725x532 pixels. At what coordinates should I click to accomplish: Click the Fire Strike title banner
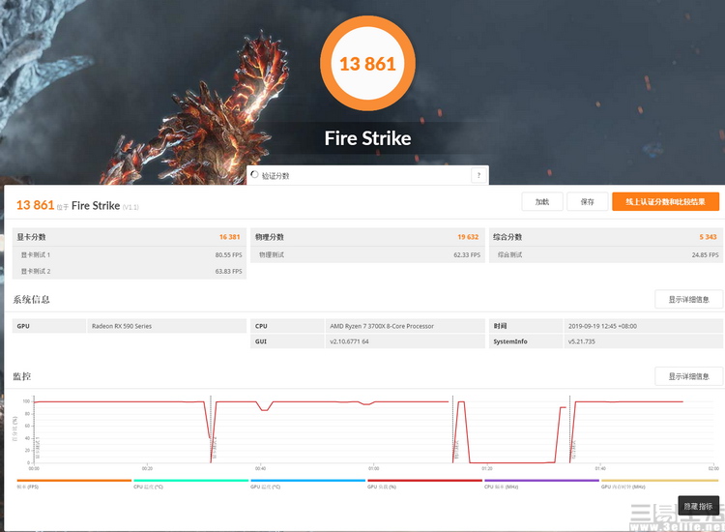(x=367, y=138)
